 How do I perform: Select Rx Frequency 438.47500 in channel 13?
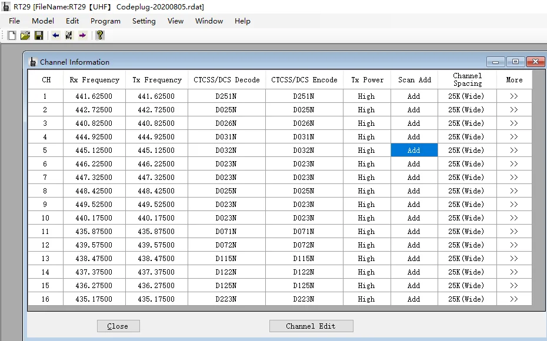(94, 259)
